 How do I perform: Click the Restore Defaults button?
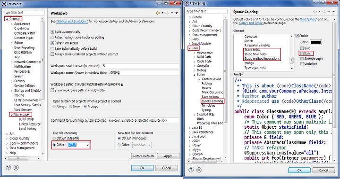(x=143, y=156)
